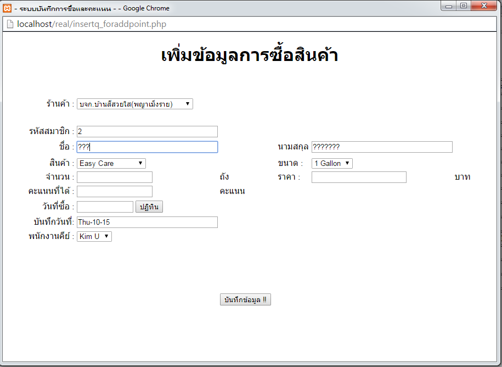Click the บันทึกวันที่ Thu-10-15 field

point(147,222)
